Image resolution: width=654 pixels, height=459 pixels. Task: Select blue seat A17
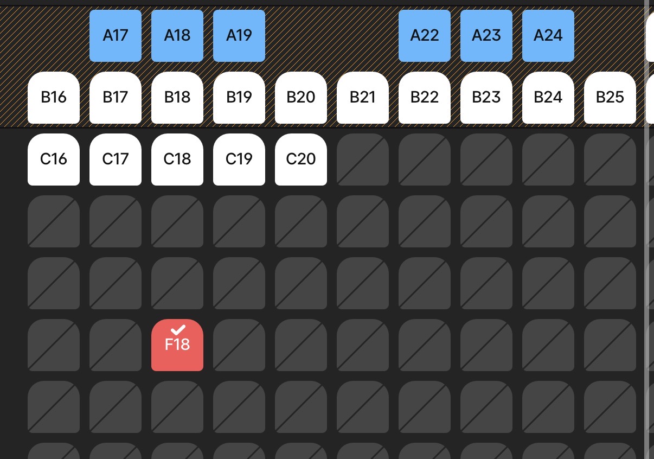(116, 36)
